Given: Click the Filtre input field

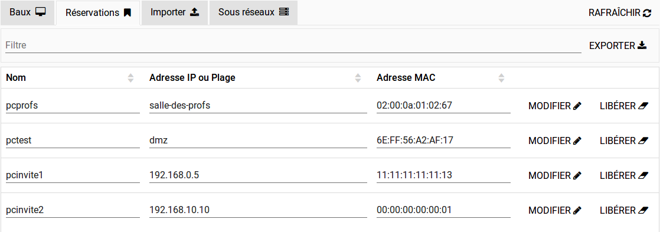Looking at the screenshot, I should tap(293, 45).
